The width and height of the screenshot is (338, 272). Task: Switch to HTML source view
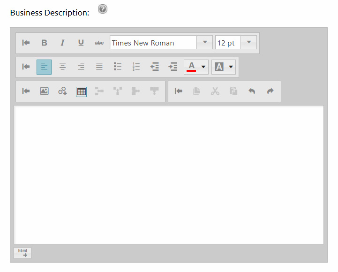pyautogui.click(x=23, y=253)
